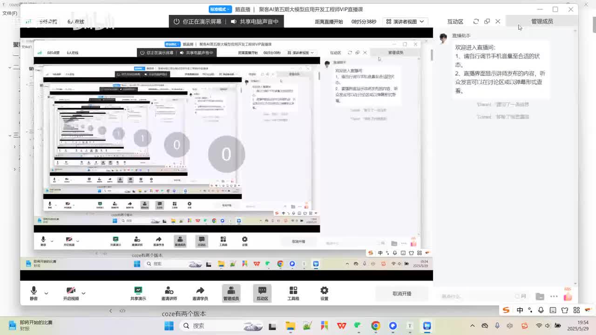Open the IME soft keyboard icon

553,310
